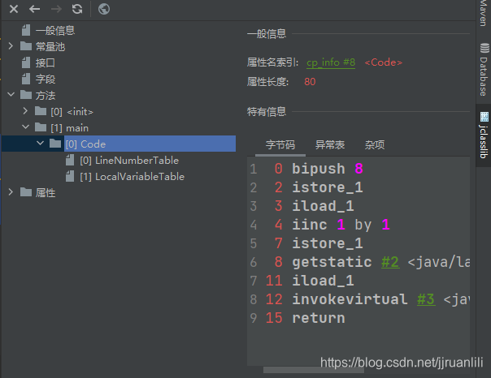Viewport: 491px width, 378px height.
Task: Select the 方法 folder
Action: (45, 96)
